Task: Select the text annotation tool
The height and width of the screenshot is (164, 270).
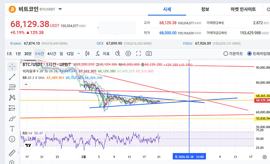Action: pyautogui.click(x=12, y=128)
